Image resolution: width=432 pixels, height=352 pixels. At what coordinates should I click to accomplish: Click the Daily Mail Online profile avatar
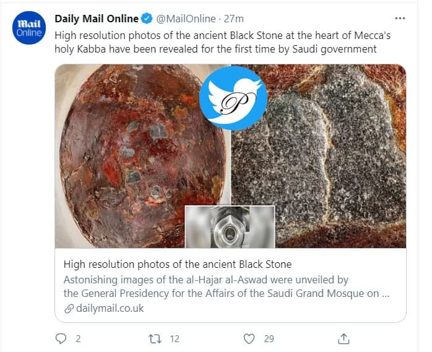[28, 28]
